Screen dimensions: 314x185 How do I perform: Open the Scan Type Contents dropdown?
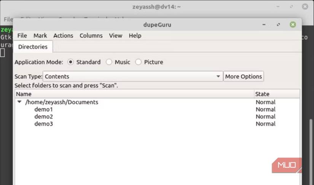tap(133, 77)
